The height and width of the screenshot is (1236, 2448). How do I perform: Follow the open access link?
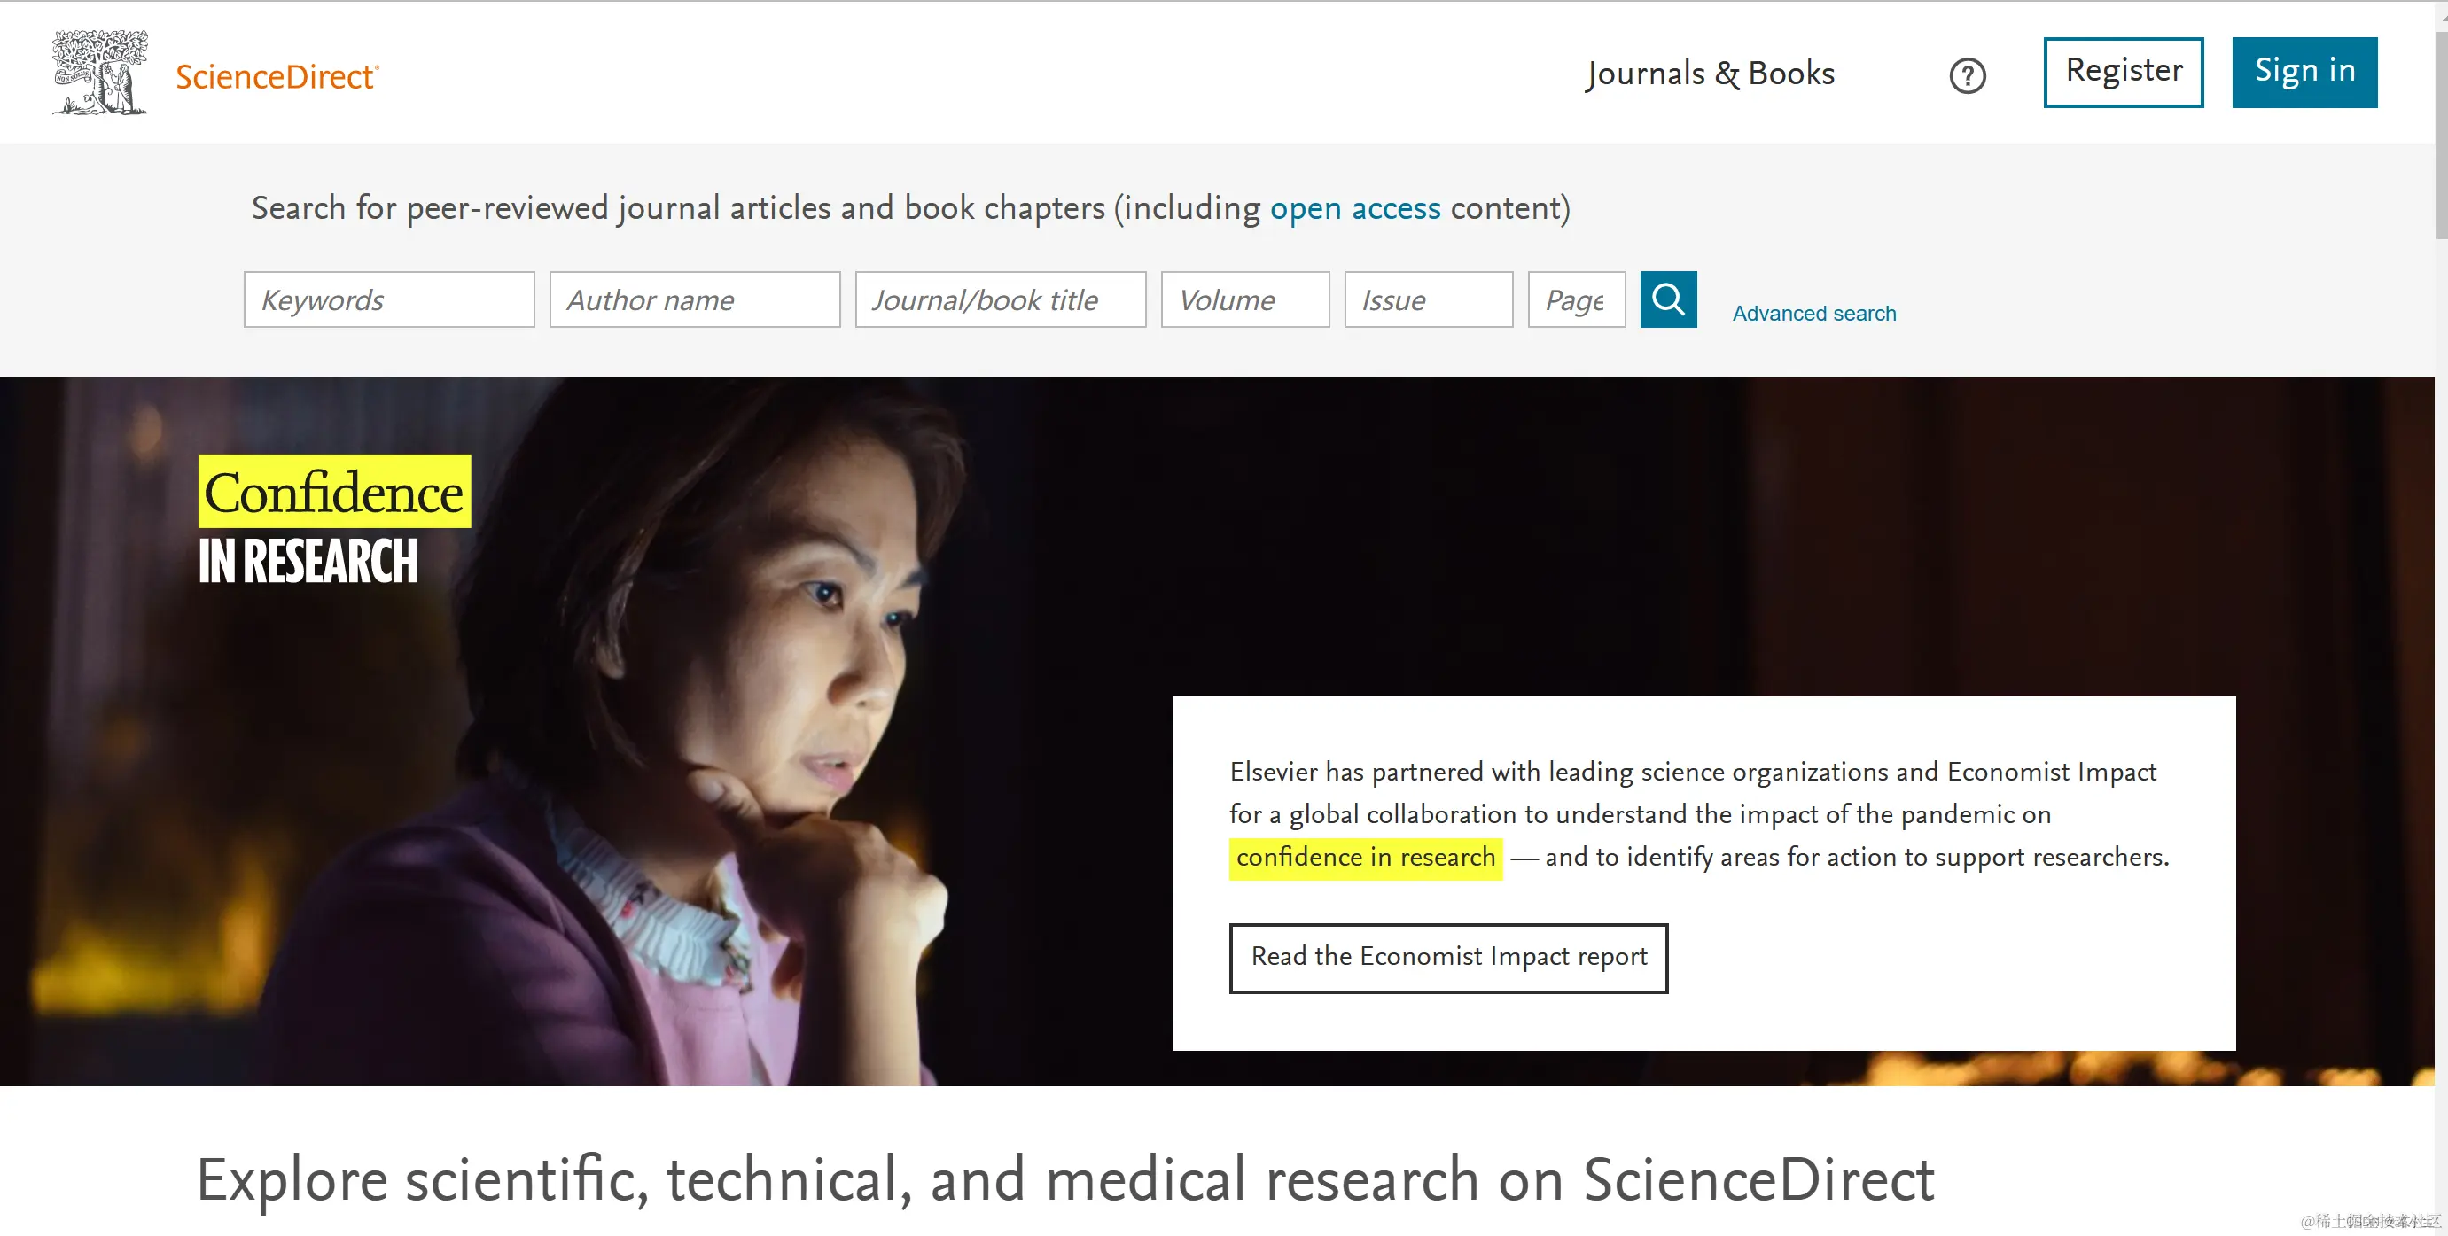tap(1354, 208)
